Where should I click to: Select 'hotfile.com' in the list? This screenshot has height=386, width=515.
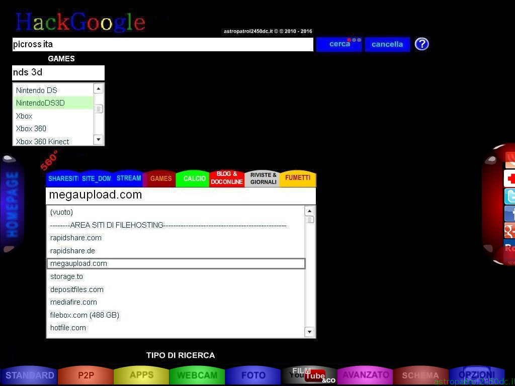tap(176, 328)
